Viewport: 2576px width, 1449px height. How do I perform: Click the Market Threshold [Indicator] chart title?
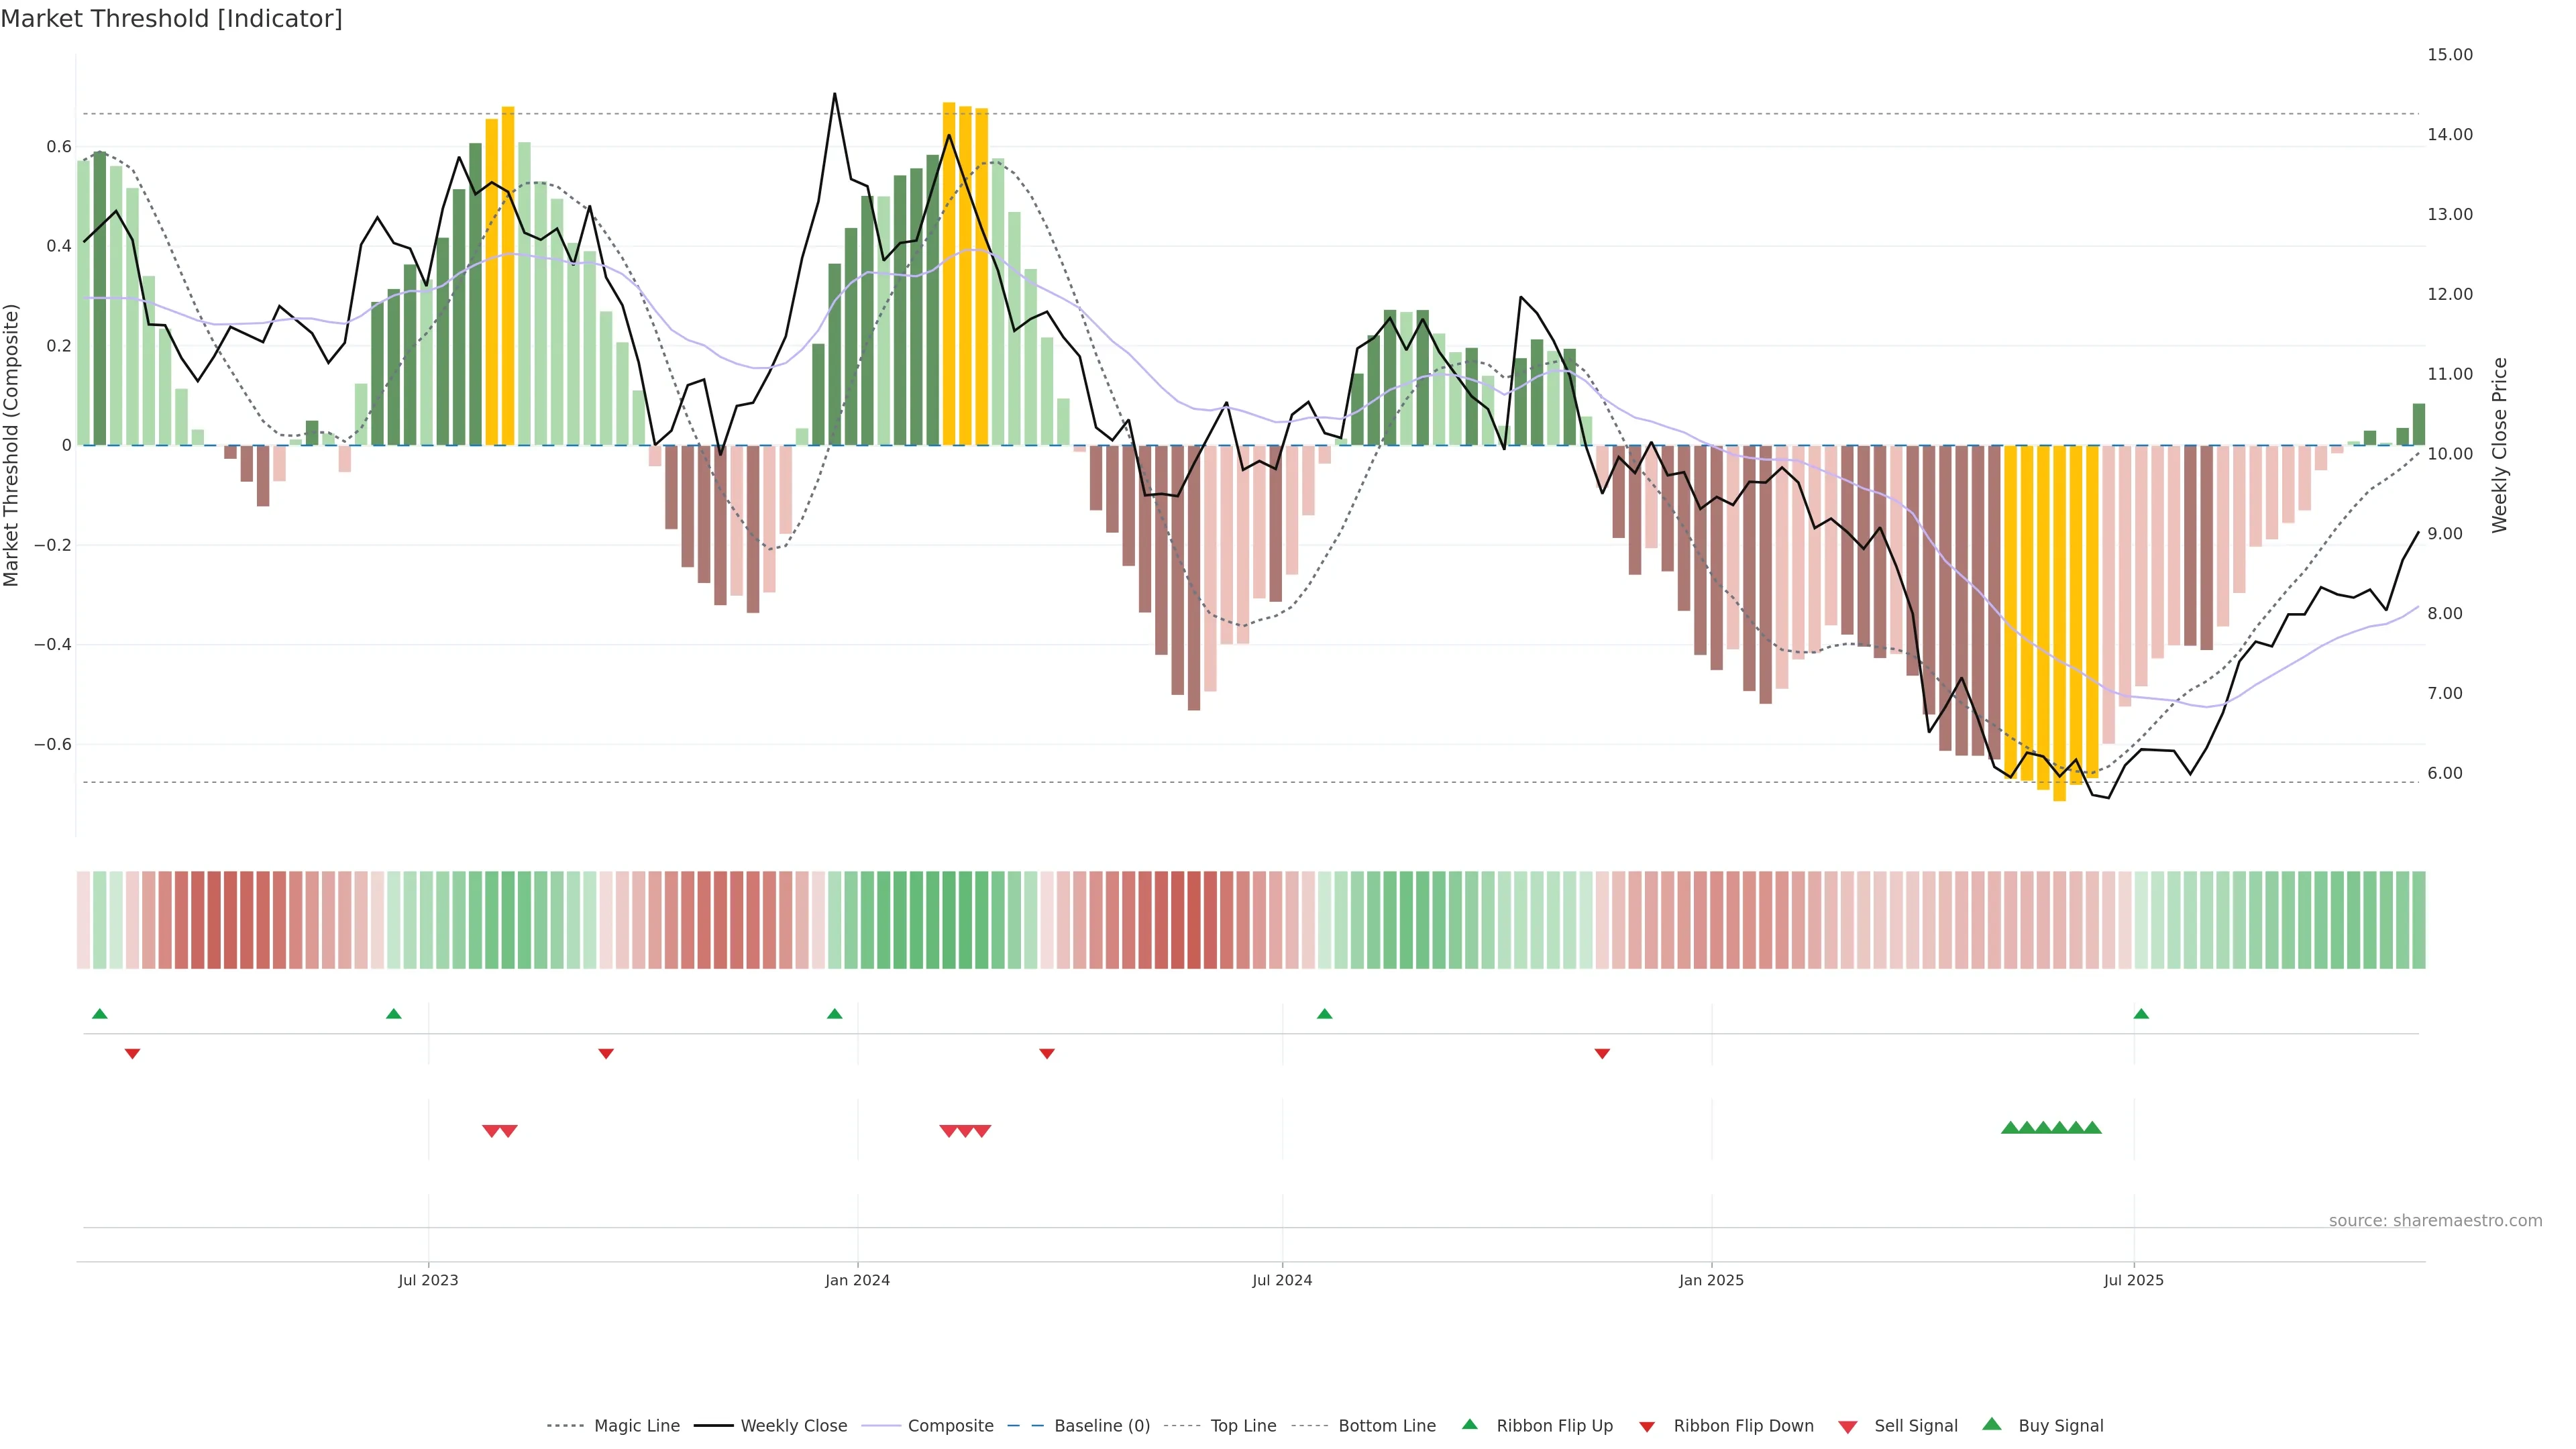coord(171,19)
